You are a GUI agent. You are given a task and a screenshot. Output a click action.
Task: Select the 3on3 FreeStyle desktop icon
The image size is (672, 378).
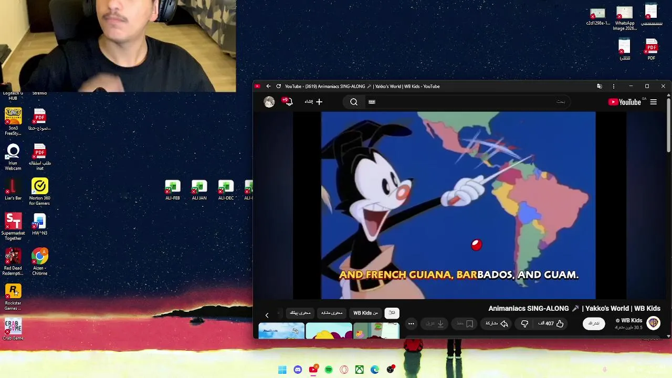click(13, 121)
